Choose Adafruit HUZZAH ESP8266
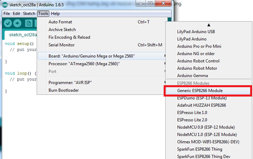Viewport: 253px width, 159px height. pos(209,105)
